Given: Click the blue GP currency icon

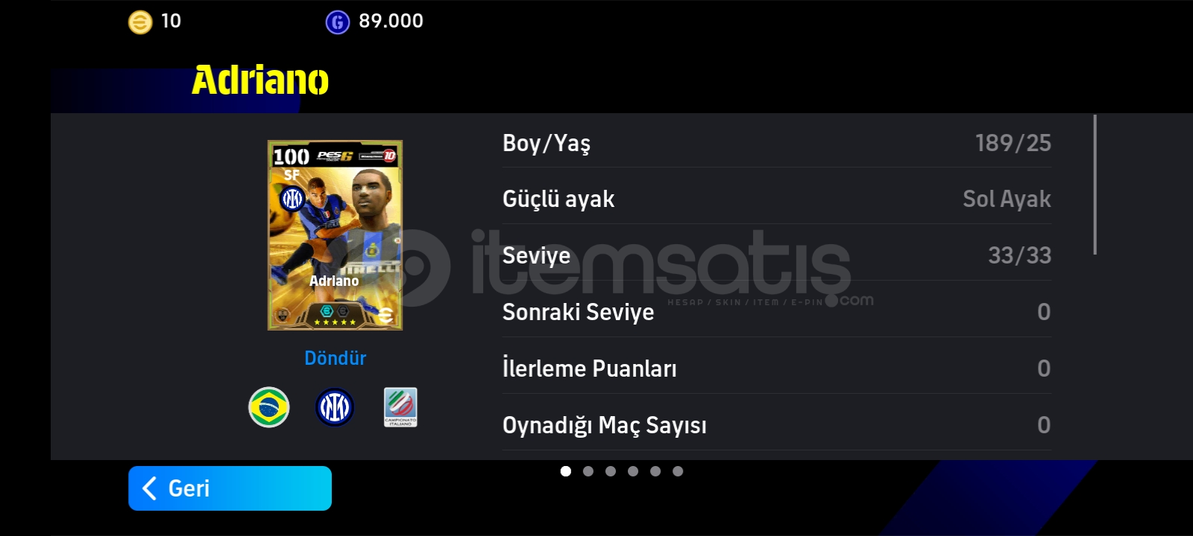Looking at the screenshot, I should 338,22.
